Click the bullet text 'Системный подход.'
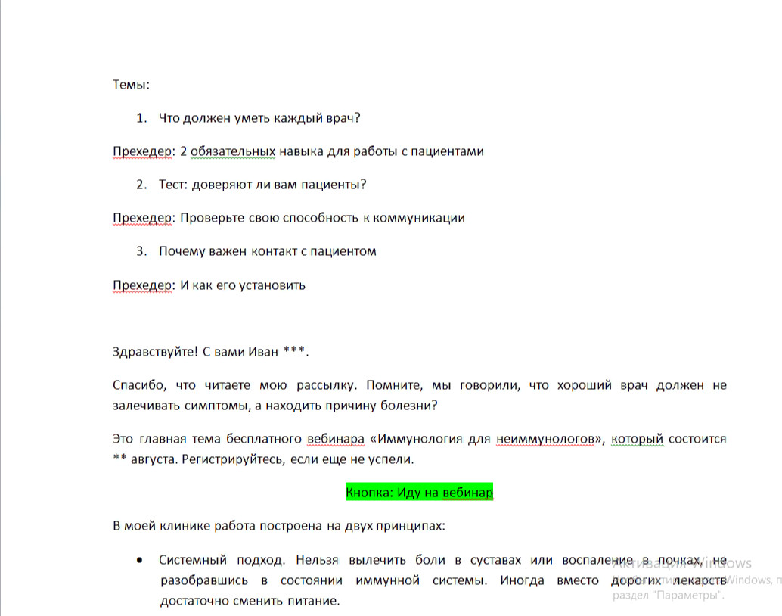The height and width of the screenshot is (616, 782). [222, 560]
